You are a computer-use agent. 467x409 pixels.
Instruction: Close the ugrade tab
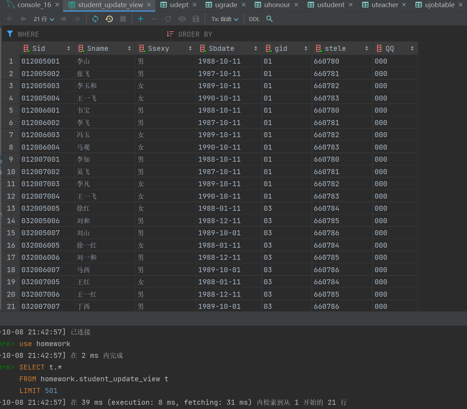click(244, 5)
